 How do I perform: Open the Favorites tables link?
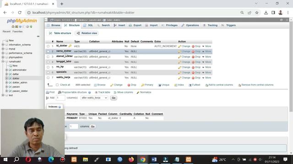click(17, 31)
